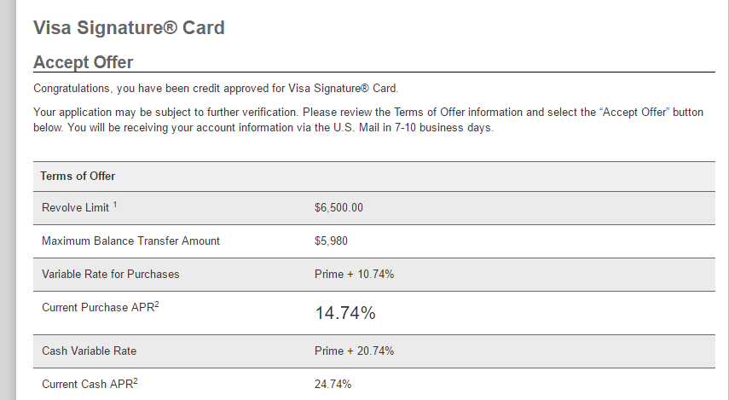Click the Visa Signature® Card page heading
729x400 pixels.
pyautogui.click(x=129, y=27)
